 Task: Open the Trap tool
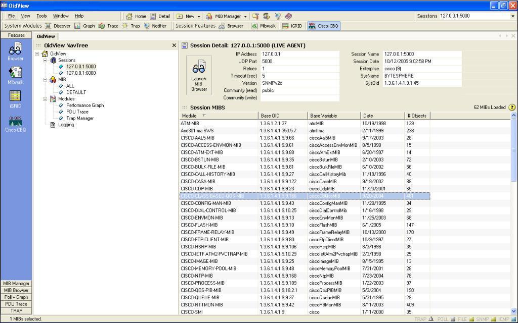coord(136,26)
